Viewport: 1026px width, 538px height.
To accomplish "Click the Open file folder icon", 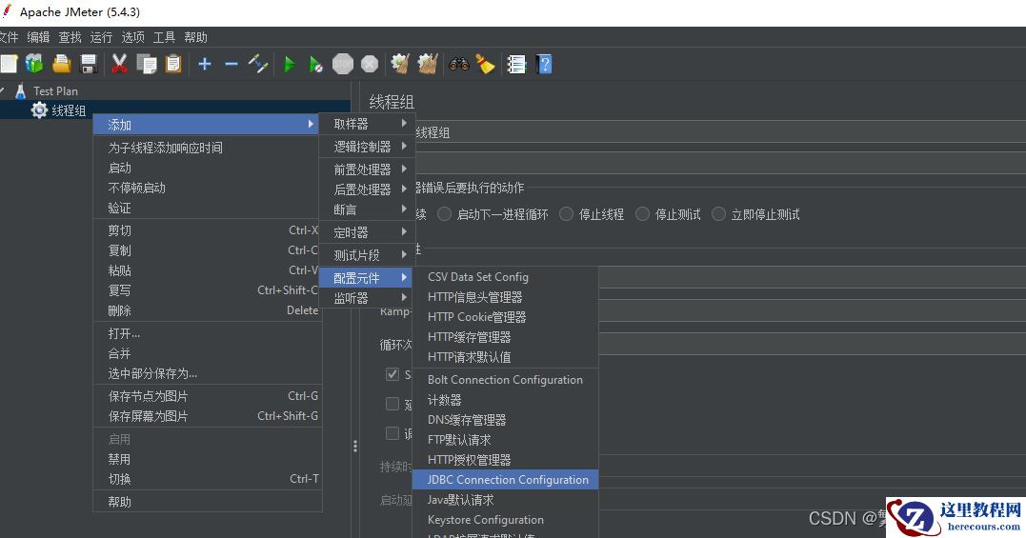I will [62, 64].
